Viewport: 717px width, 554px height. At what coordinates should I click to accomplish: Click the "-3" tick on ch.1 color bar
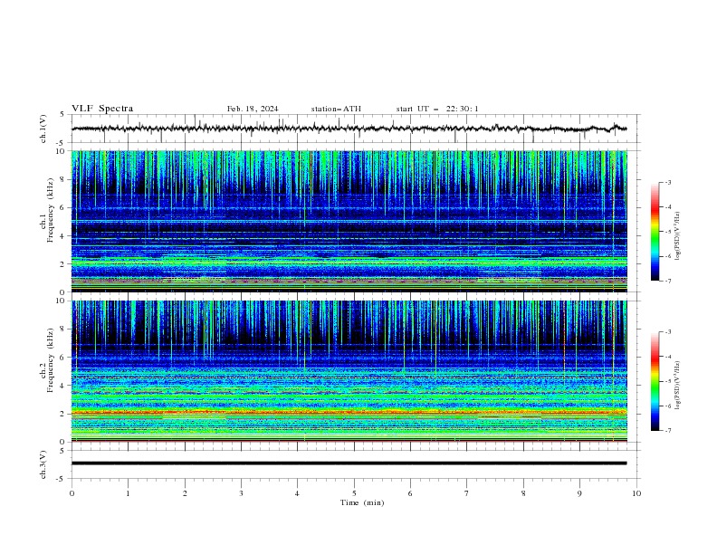point(668,182)
